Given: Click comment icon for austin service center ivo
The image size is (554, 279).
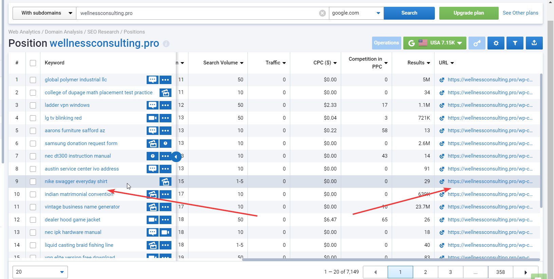Looking at the screenshot, I should pyautogui.click(x=152, y=169).
